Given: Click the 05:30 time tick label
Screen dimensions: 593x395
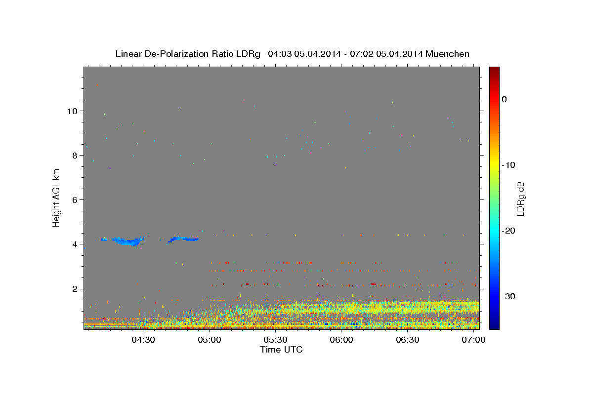Looking at the screenshot, I should (x=276, y=340).
